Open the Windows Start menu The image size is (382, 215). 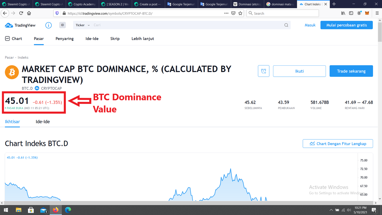[6, 210]
